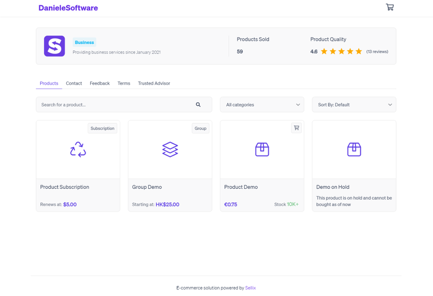Open the shopping cart icon
The height and width of the screenshot is (296, 433).
(x=390, y=7)
